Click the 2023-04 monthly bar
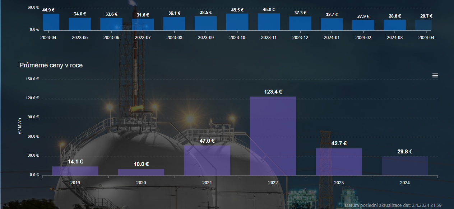 click(x=51, y=22)
